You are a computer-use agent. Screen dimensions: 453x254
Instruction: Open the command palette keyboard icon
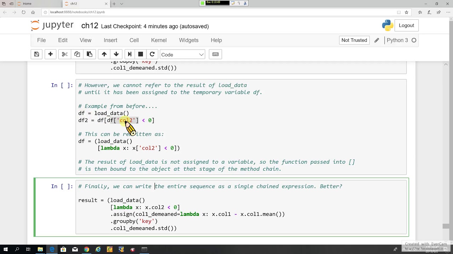click(x=216, y=54)
